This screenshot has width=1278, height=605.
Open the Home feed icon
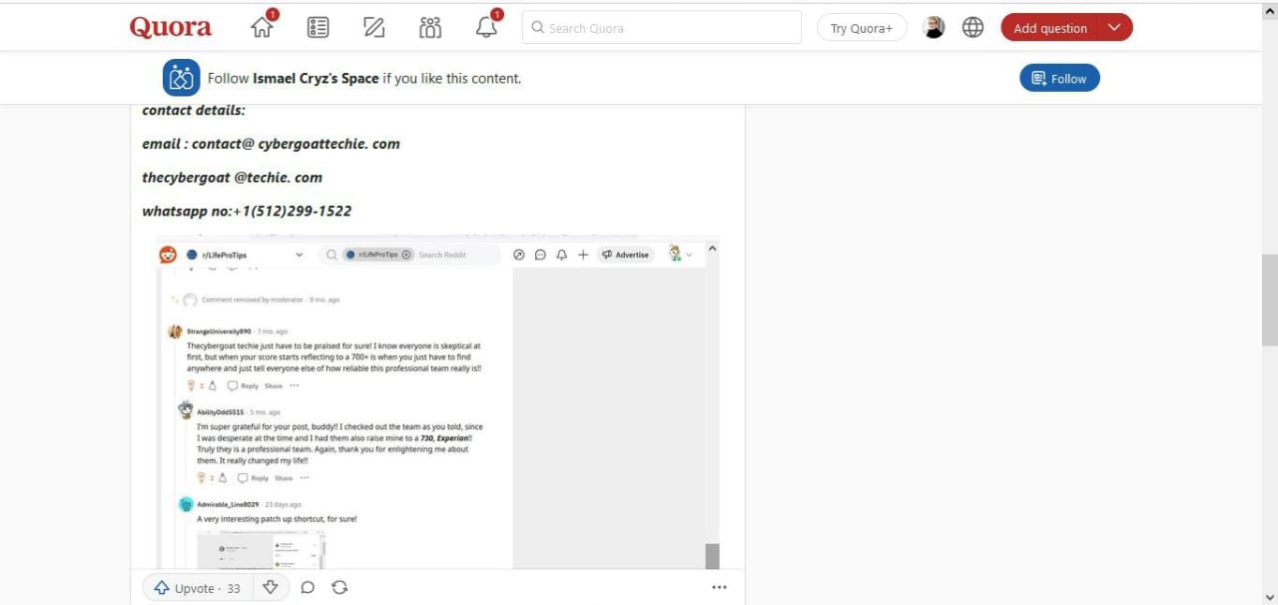(263, 28)
